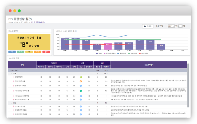Collapse the 공통 group row
The image size is (197, 124).
point(11,74)
